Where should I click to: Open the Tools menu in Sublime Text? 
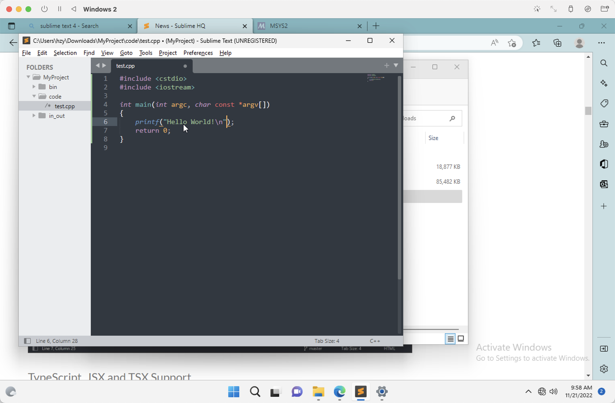(145, 53)
